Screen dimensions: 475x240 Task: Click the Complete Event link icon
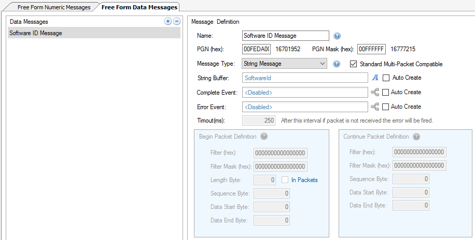tap(375, 93)
